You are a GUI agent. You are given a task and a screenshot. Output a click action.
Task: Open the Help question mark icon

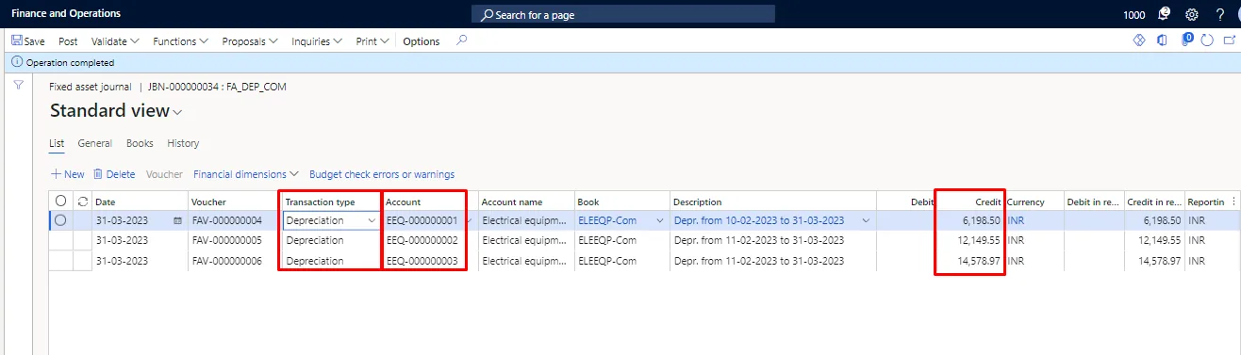1220,14
